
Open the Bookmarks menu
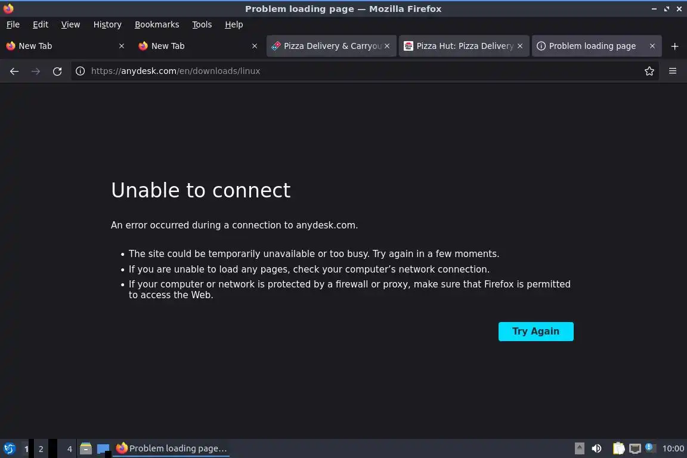pyautogui.click(x=157, y=24)
